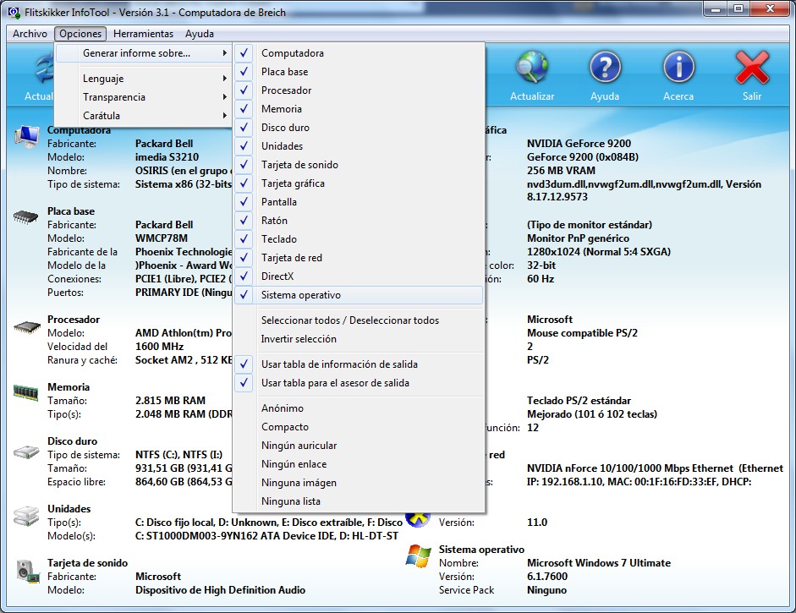The width and height of the screenshot is (796, 613).
Task: Uncheck Computadora in the report submenu
Action: (359, 52)
